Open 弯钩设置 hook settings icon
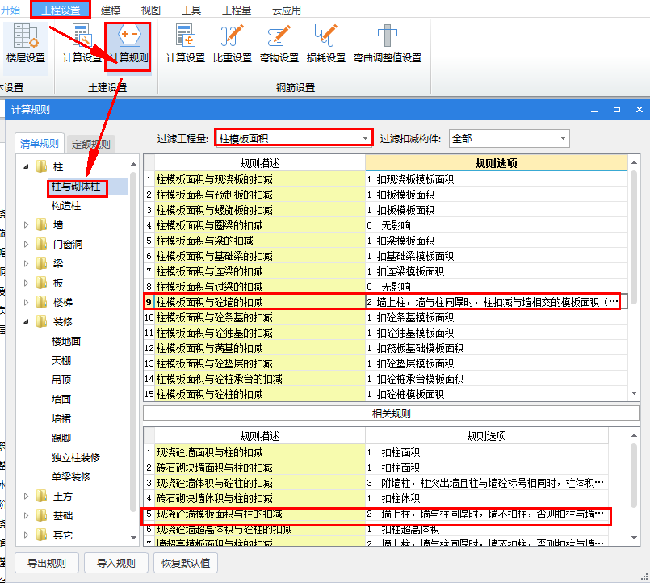The image size is (650, 583). point(279,44)
